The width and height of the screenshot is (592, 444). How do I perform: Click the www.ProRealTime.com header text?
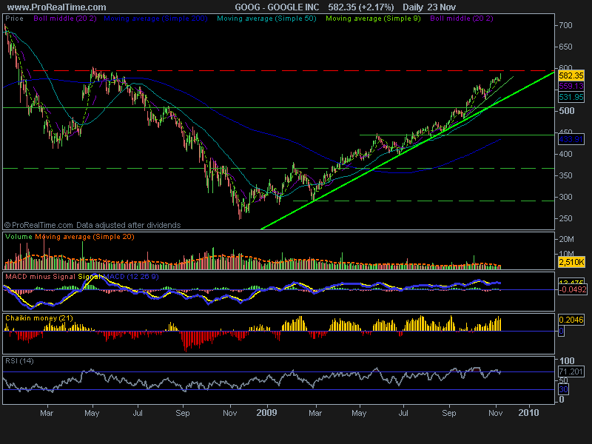57,7
